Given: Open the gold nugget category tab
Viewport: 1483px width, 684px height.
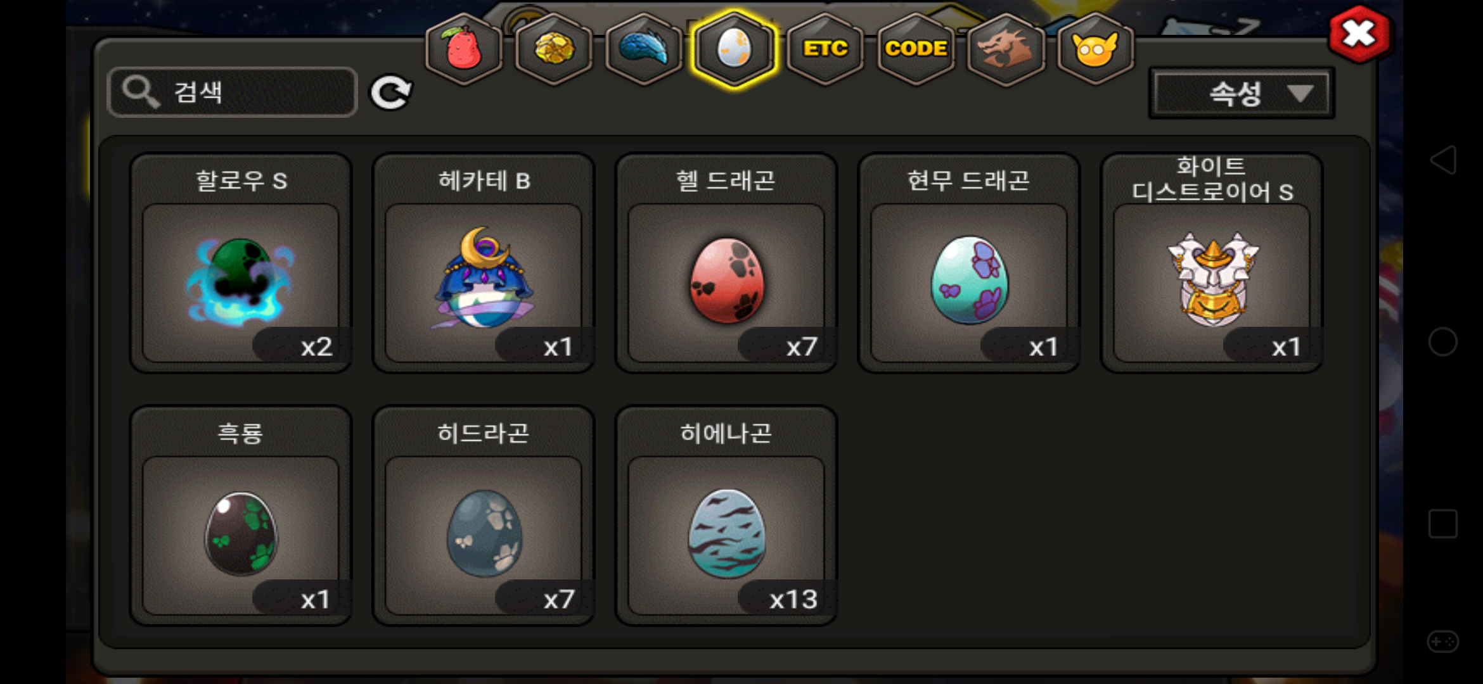Looking at the screenshot, I should 554,49.
